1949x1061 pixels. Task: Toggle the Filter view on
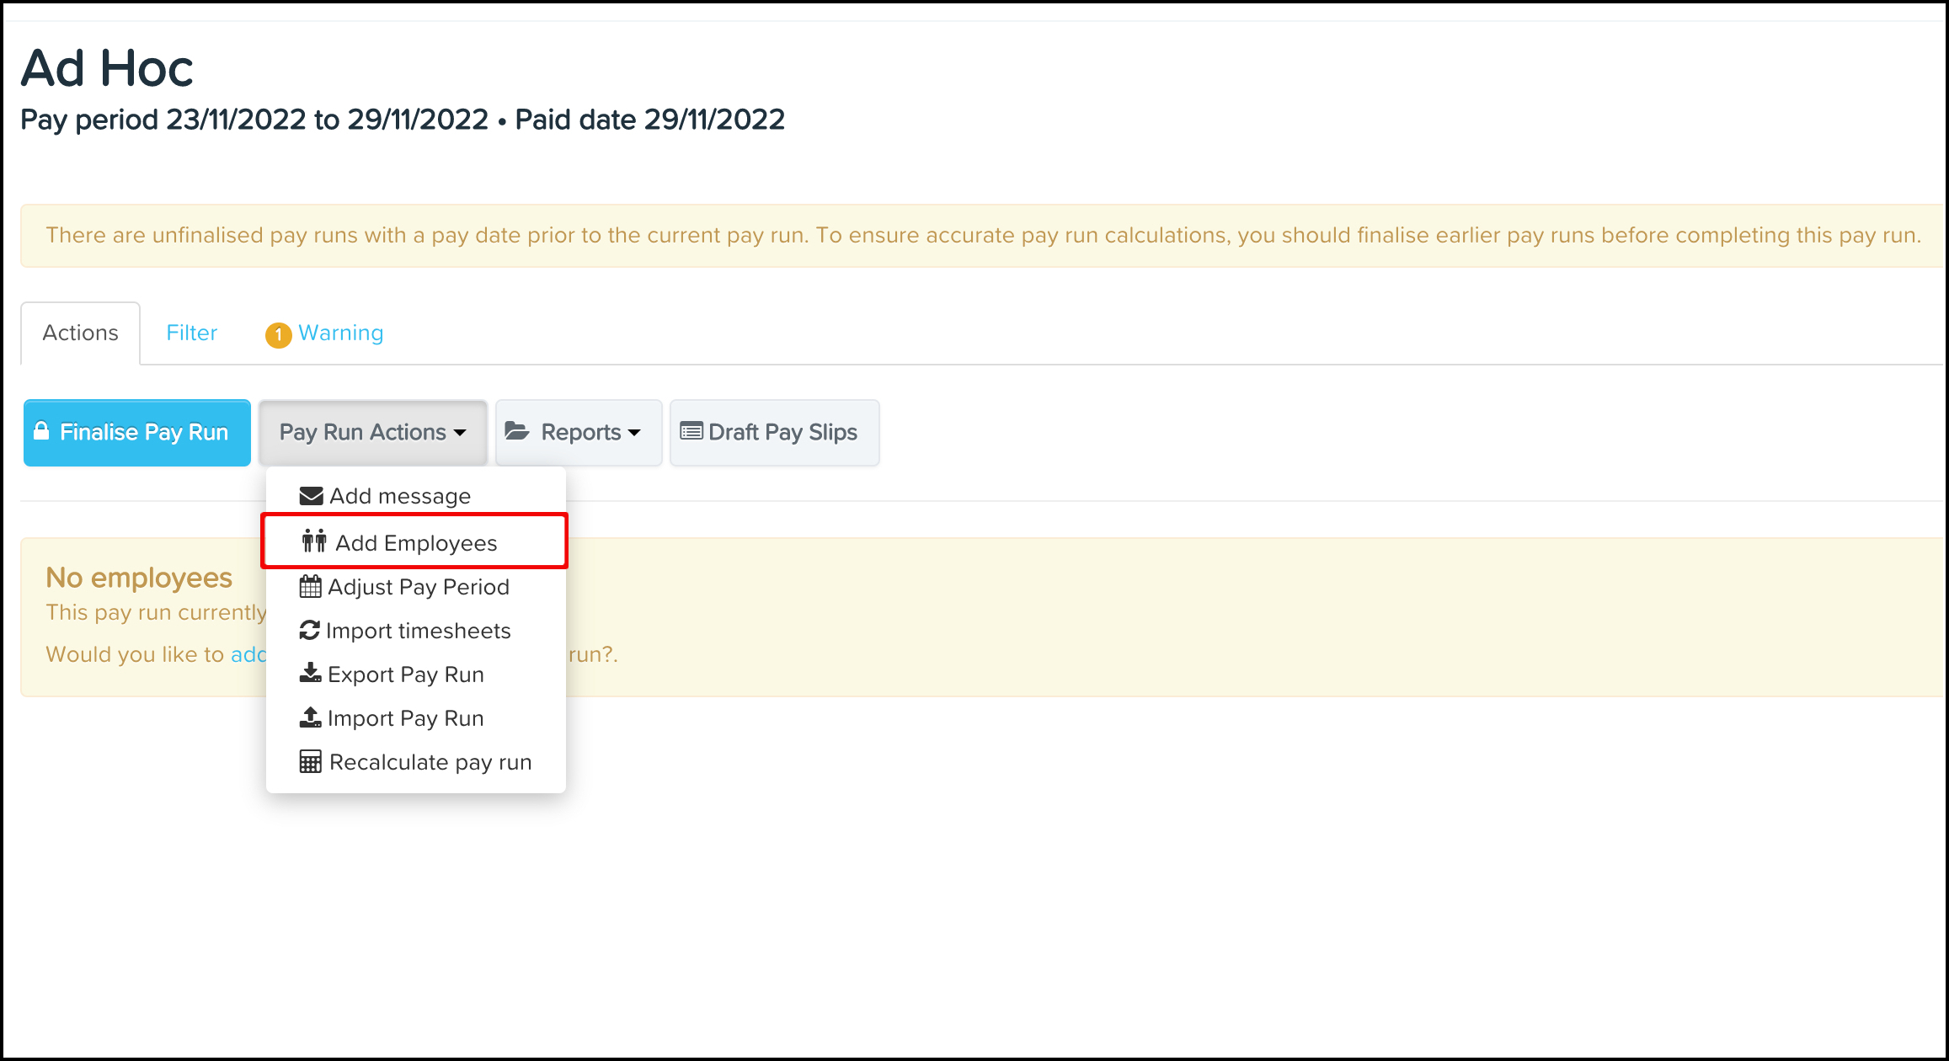190,333
